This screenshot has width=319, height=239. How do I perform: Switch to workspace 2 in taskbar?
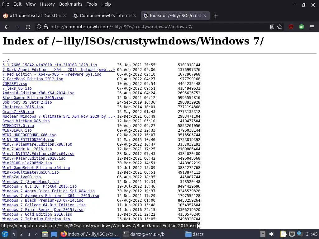click(21, 234)
